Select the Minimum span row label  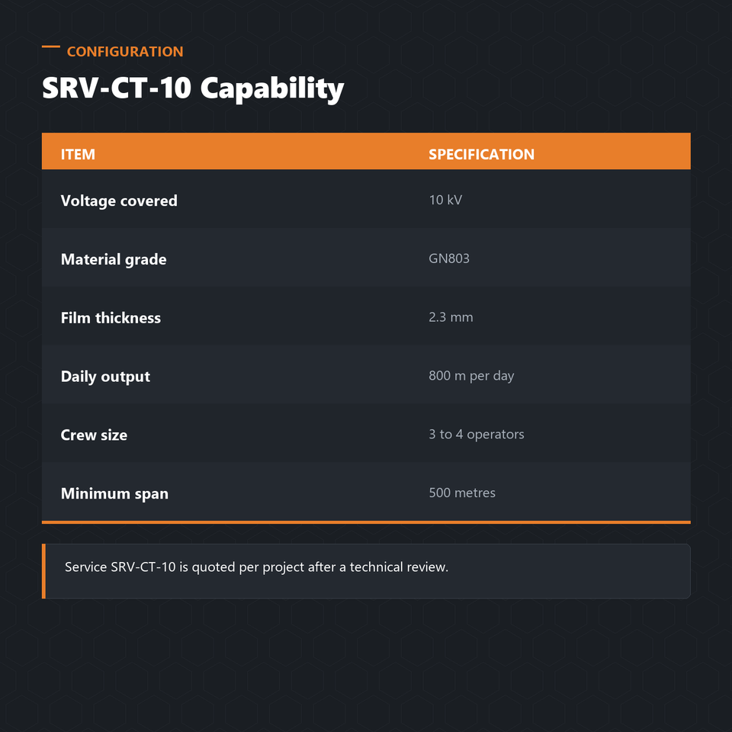point(114,493)
